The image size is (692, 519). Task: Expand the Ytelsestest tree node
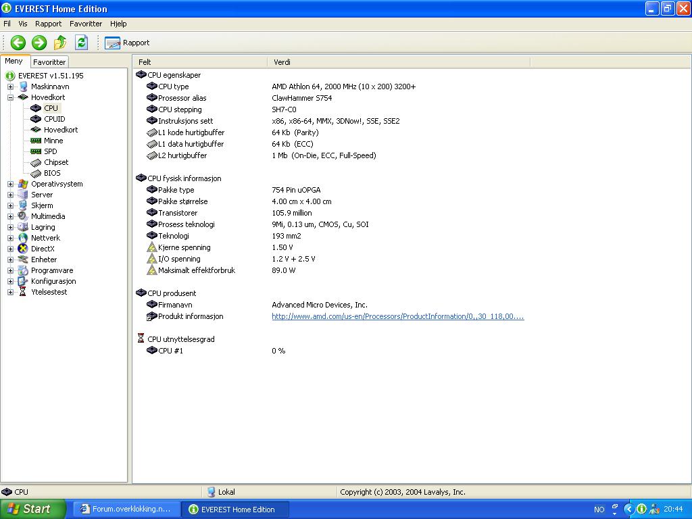pyautogui.click(x=10, y=292)
